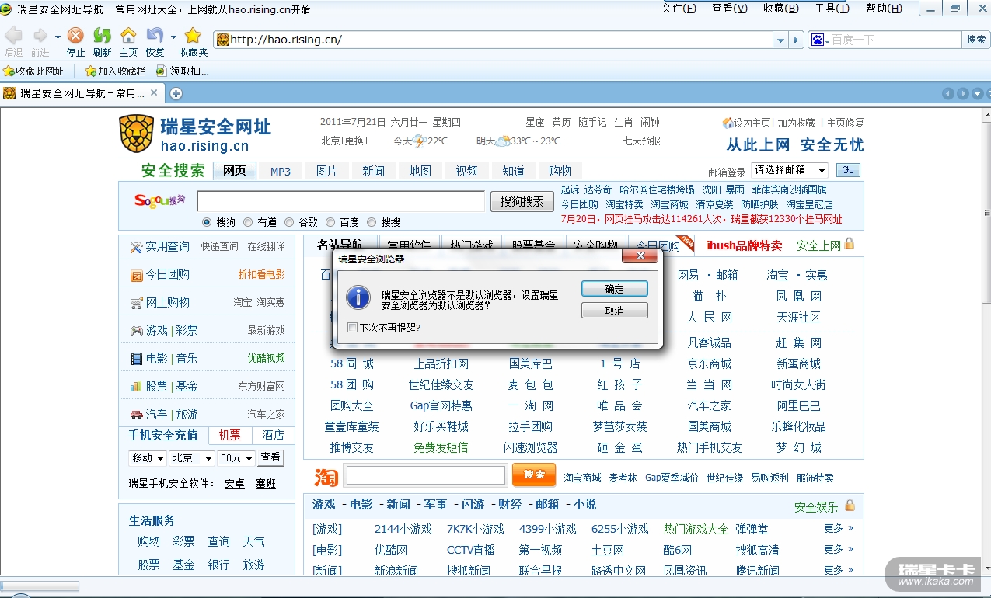The image size is (991, 598).
Task: Click the 领取抽... bookmark bar item
Action: pyautogui.click(x=182, y=71)
